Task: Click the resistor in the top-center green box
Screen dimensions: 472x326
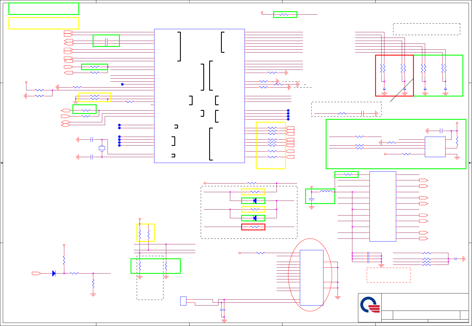Action: click(x=284, y=14)
